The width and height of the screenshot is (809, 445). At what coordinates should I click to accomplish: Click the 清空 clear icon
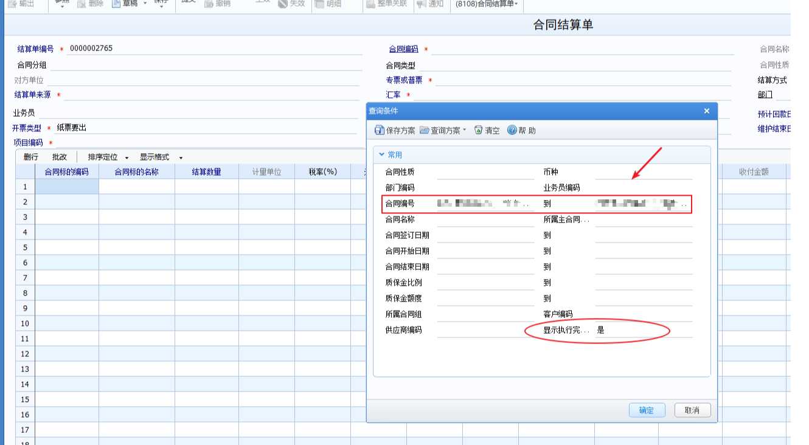[x=478, y=130]
